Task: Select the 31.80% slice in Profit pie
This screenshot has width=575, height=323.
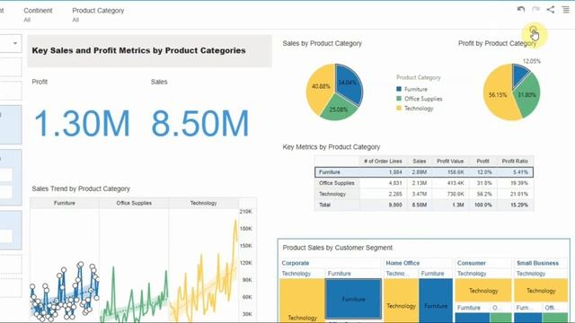Action: (x=528, y=95)
